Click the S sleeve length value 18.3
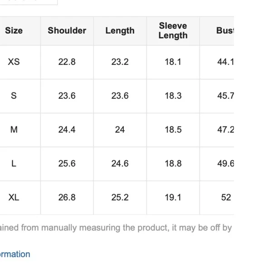The image size is (263, 263). [173, 96]
